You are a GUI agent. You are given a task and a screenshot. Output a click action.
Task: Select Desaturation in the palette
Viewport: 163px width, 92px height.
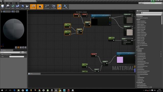[140, 49]
